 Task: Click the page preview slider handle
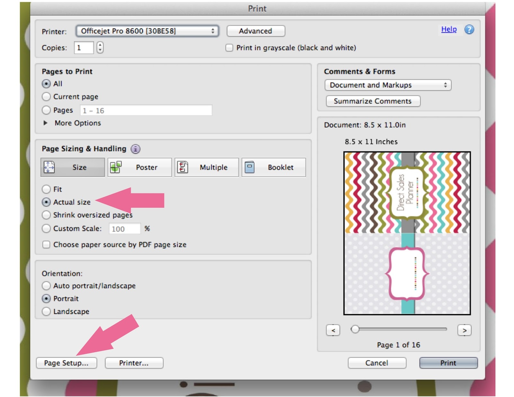pos(355,329)
